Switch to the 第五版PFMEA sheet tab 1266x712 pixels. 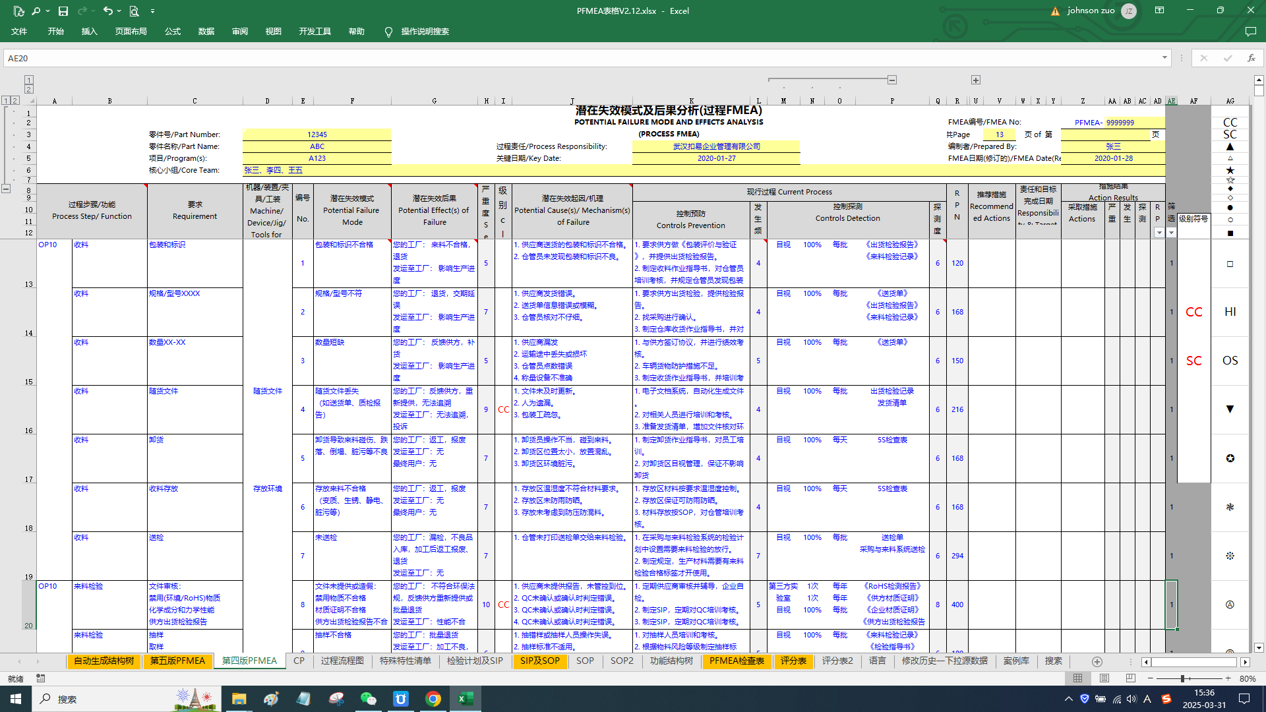(x=177, y=661)
